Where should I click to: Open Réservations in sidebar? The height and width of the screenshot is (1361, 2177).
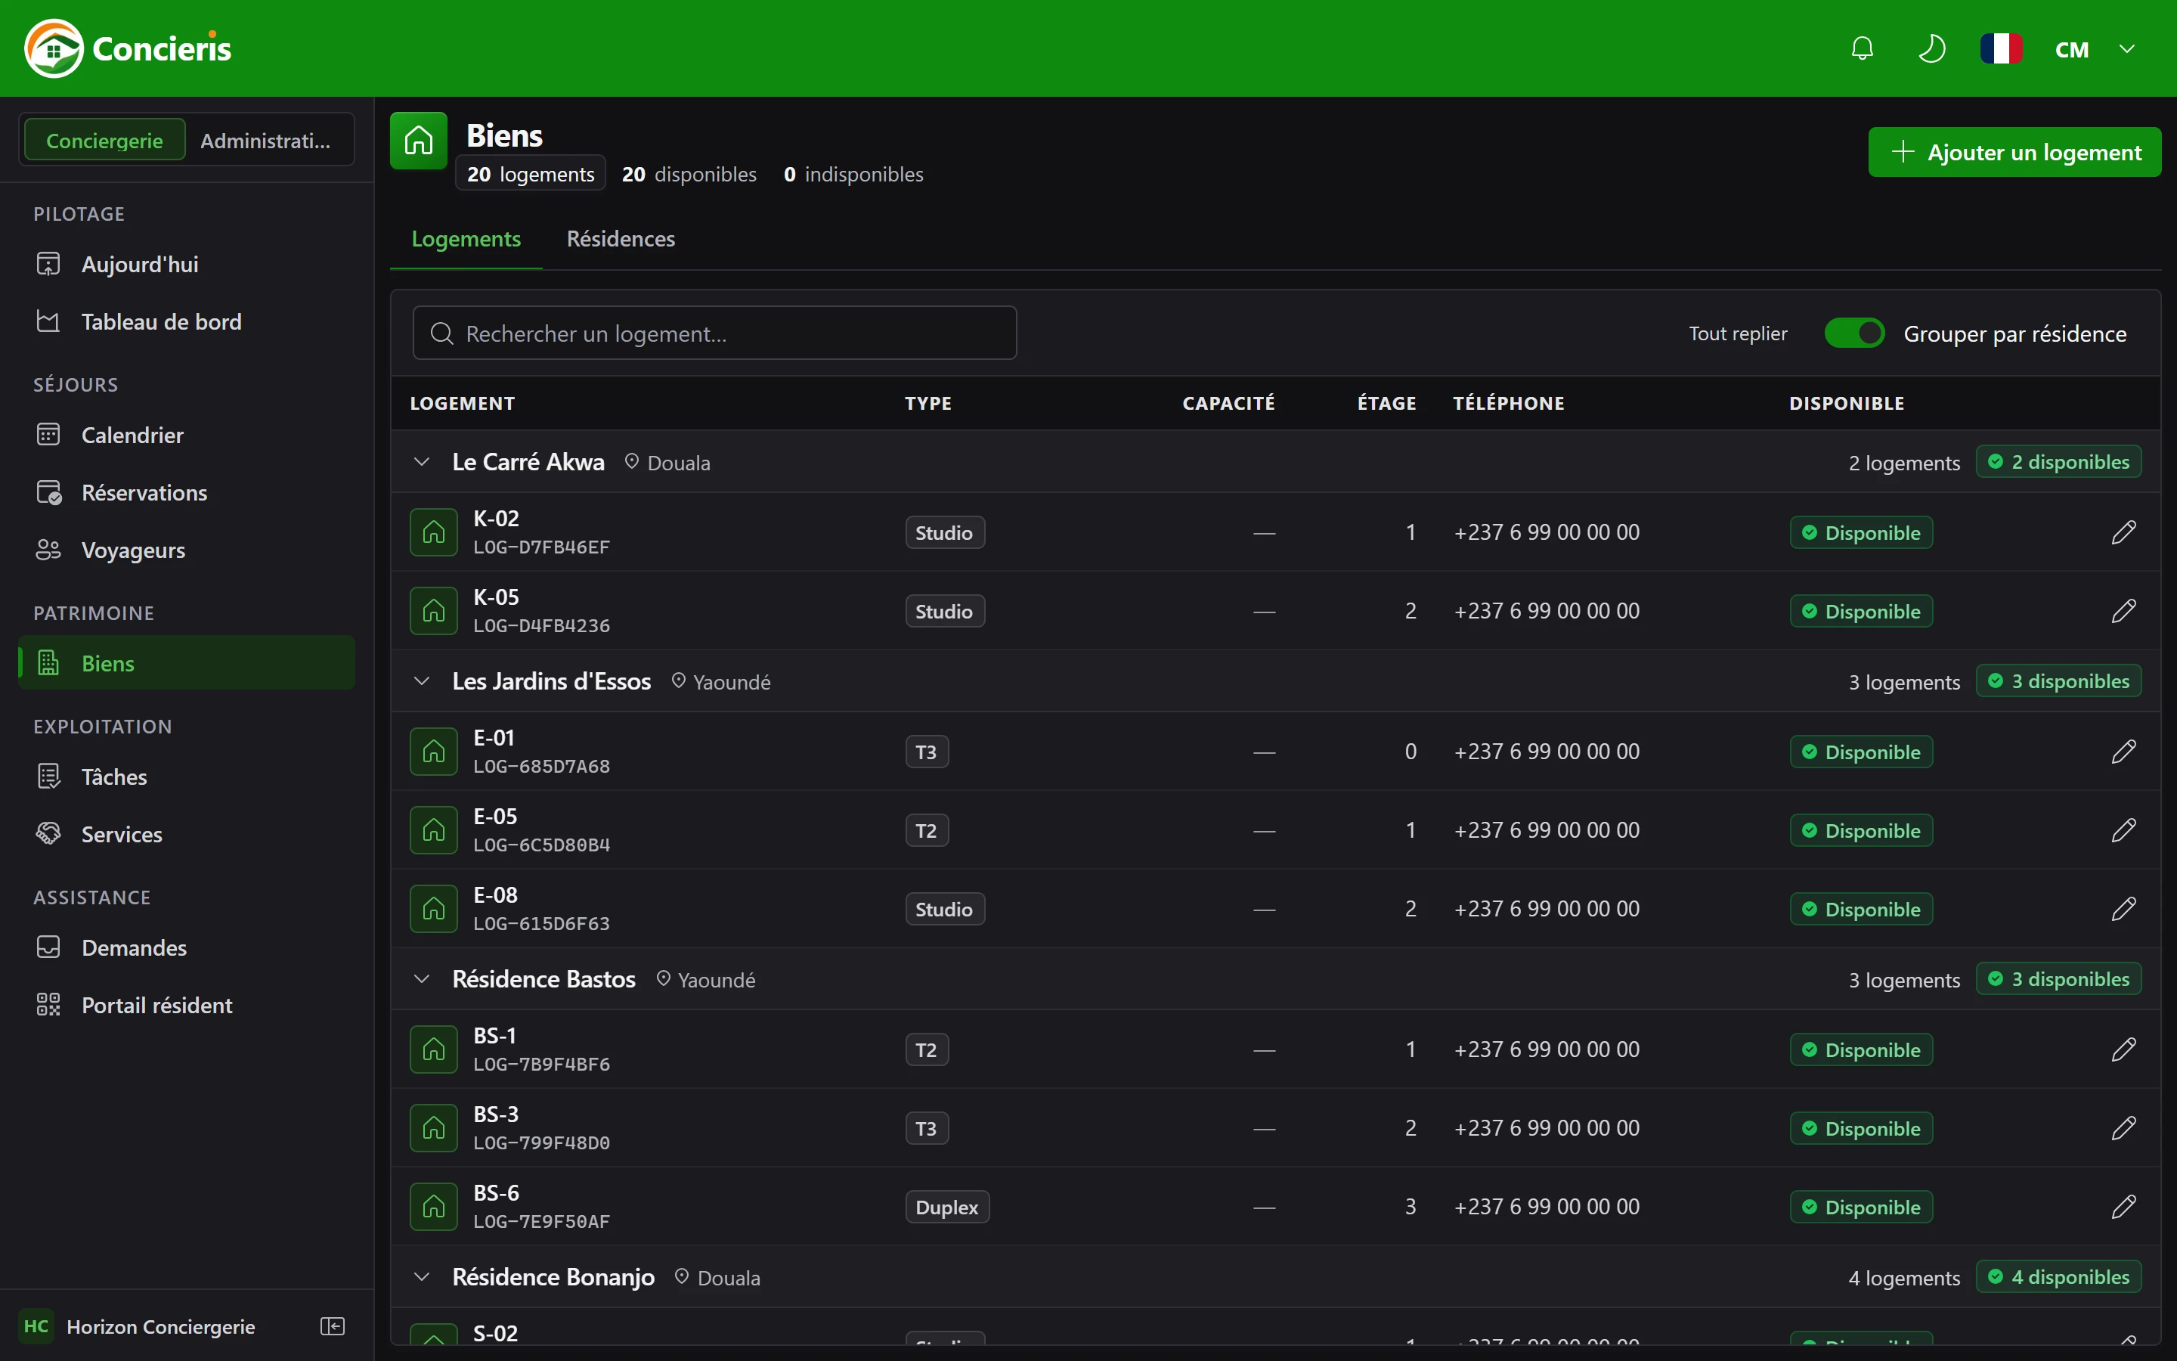(x=186, y=492)
